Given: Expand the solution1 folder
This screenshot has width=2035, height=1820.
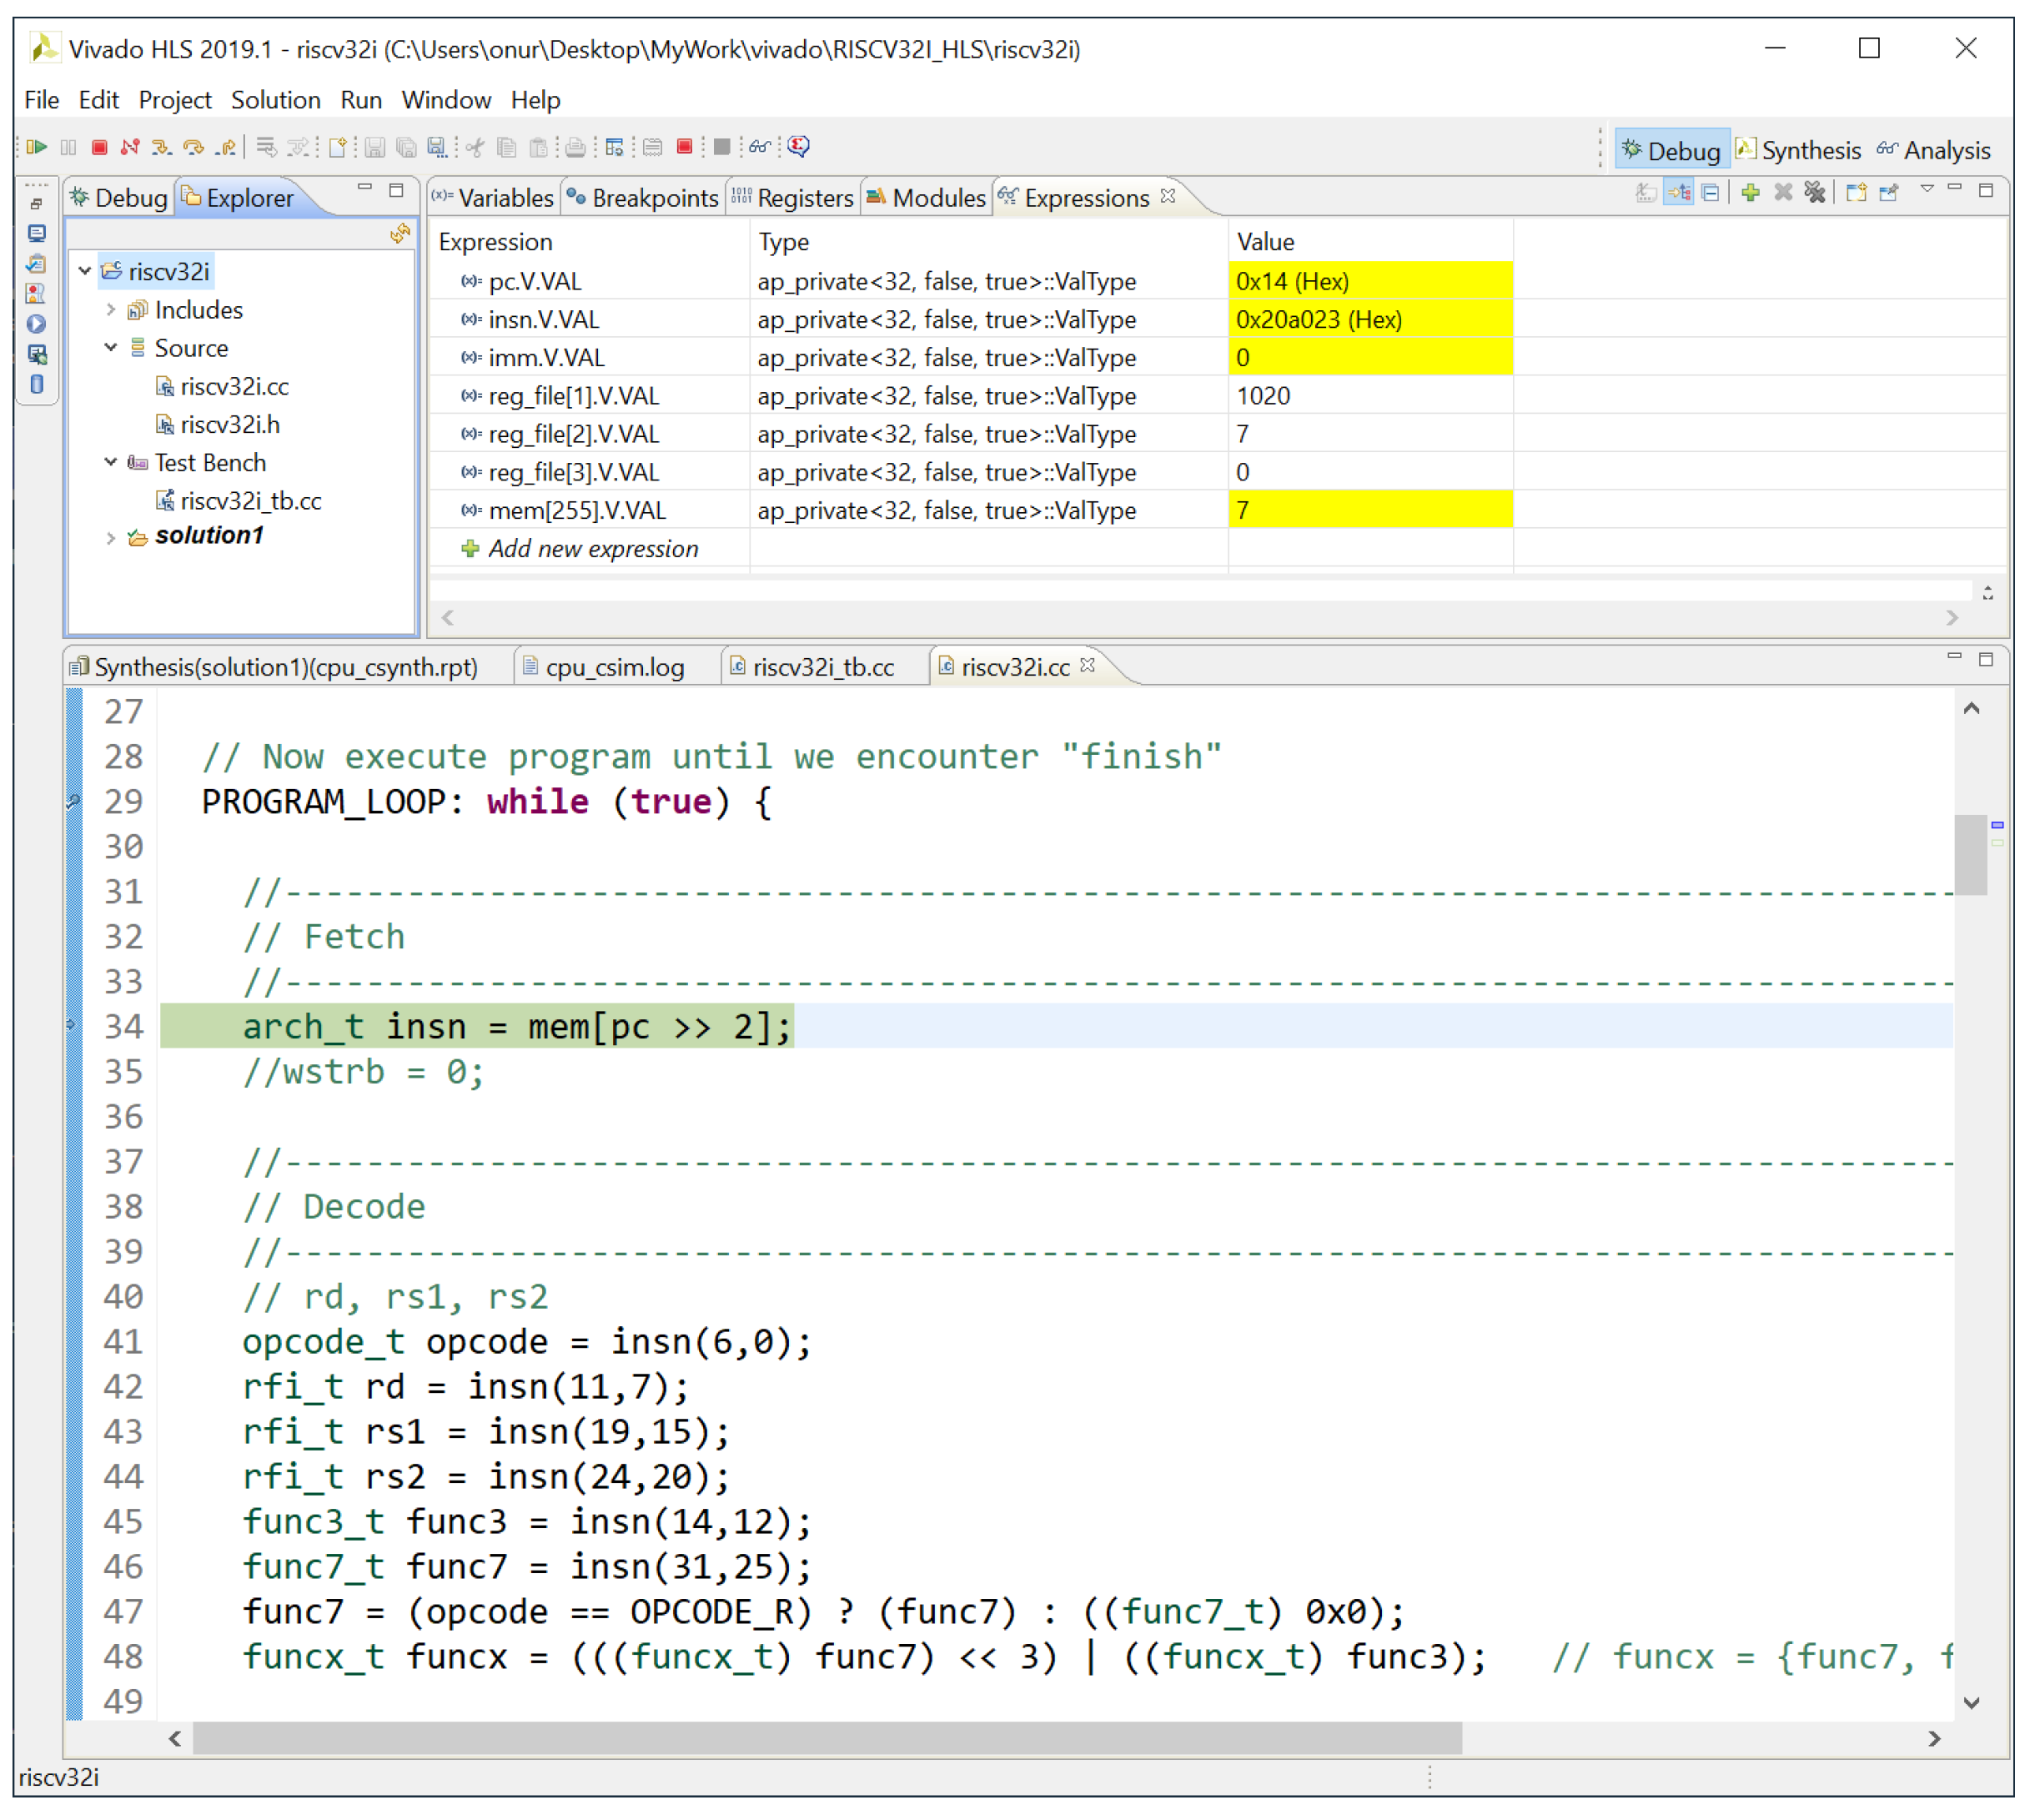Looking at the screenshot, I should [x=111, y=538].
